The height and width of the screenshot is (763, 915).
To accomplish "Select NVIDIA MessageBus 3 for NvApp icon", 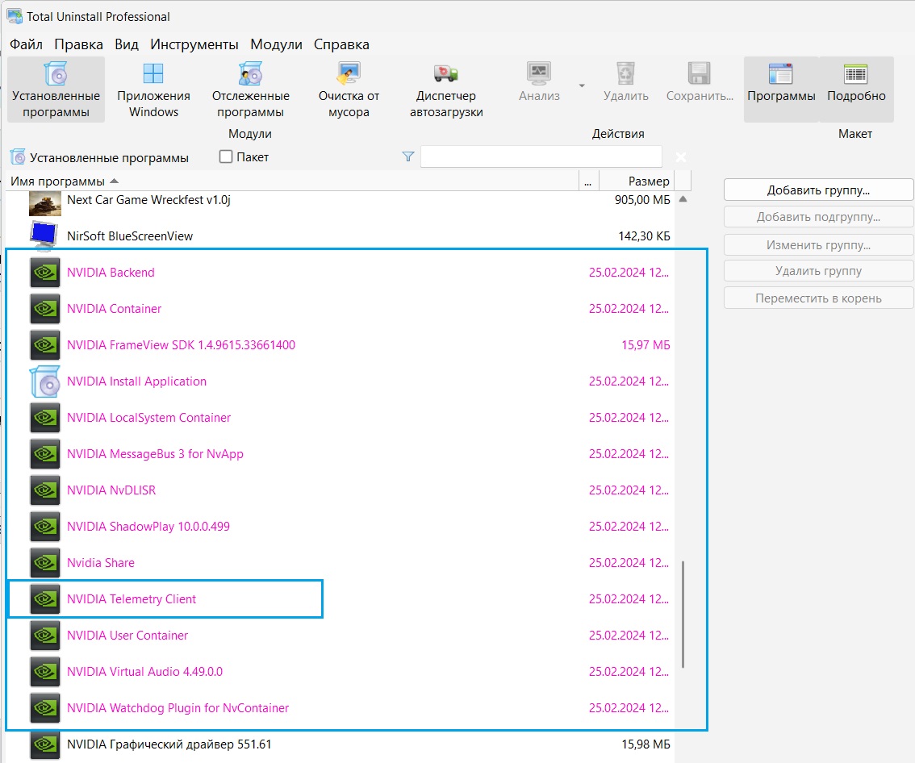I will (x=45, y=454).
